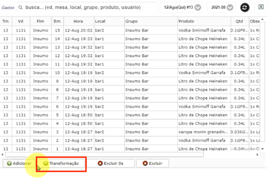Viewport: 268px width, 180px height.
Task: Click the Adicionar button
Action: pos(19,164)
